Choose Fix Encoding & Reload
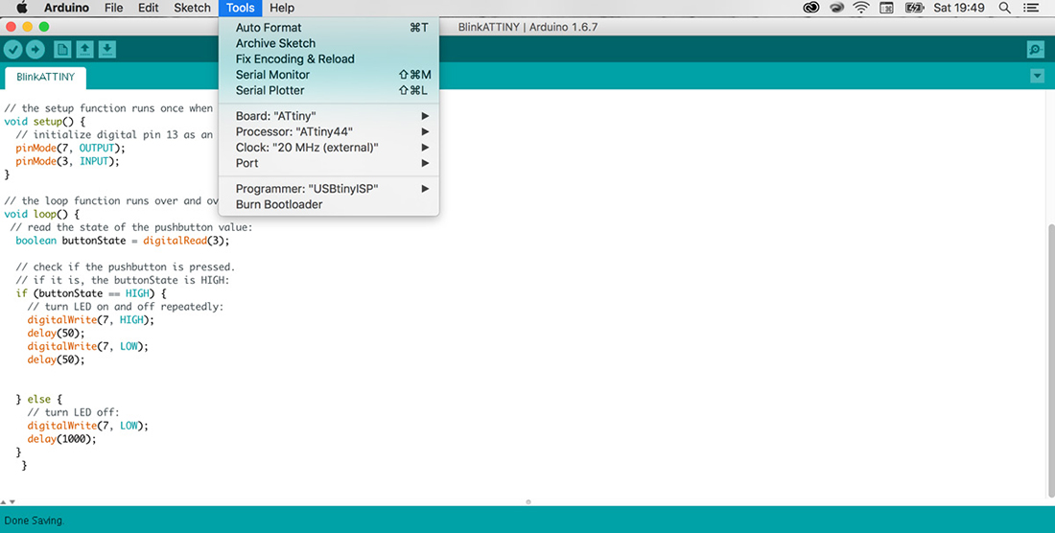The height and width of the screenshot is (533, 1055). (329, 59)
